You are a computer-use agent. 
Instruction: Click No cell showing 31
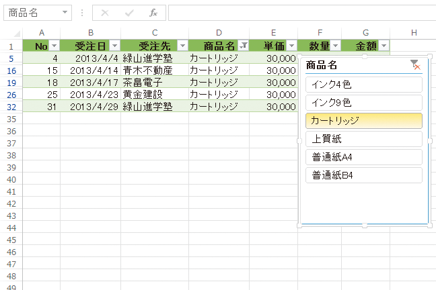point(42,107)
